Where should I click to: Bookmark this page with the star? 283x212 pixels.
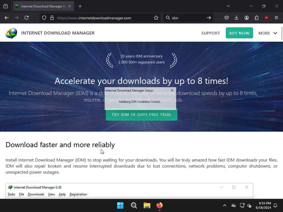click(156, 18)
